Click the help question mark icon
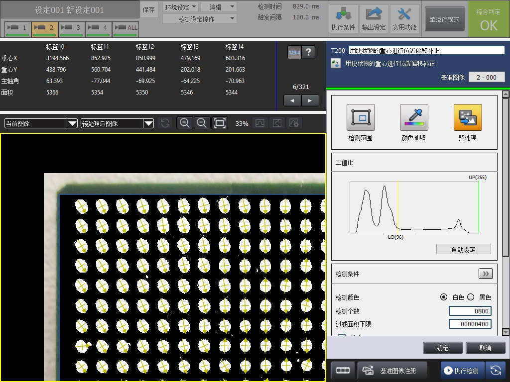This screenshot has width=510, height=382. [x=309, y=52]
